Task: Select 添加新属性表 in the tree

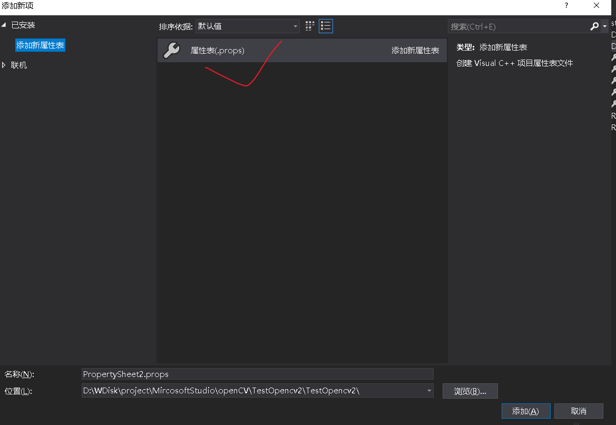Action: (40, 45)
